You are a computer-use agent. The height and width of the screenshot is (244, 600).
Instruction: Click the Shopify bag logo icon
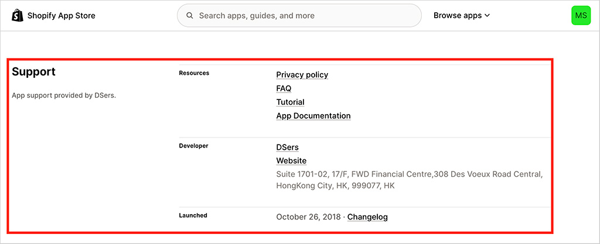pyautogui.click(x=18, y=16)
